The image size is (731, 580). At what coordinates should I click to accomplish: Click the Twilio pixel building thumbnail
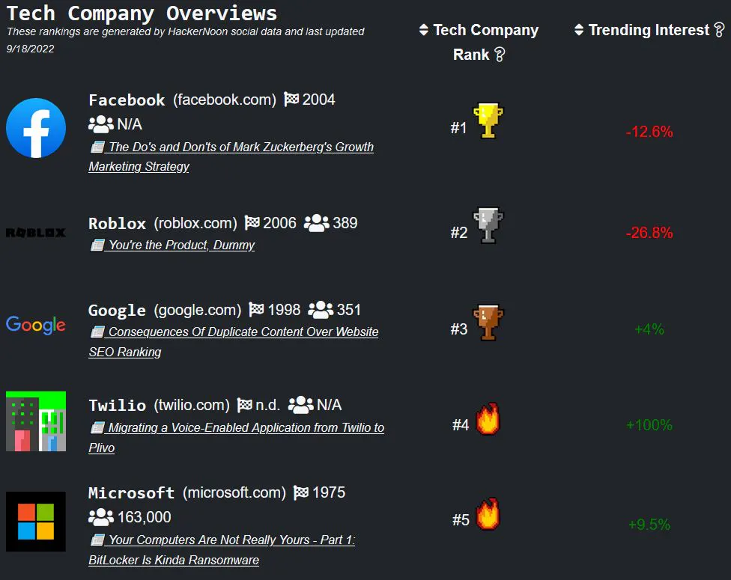(36, 421)
